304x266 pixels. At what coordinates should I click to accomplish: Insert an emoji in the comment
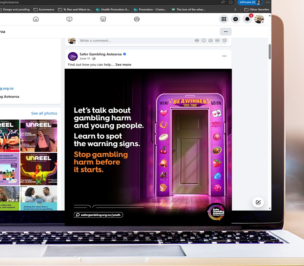pos(204,41)
